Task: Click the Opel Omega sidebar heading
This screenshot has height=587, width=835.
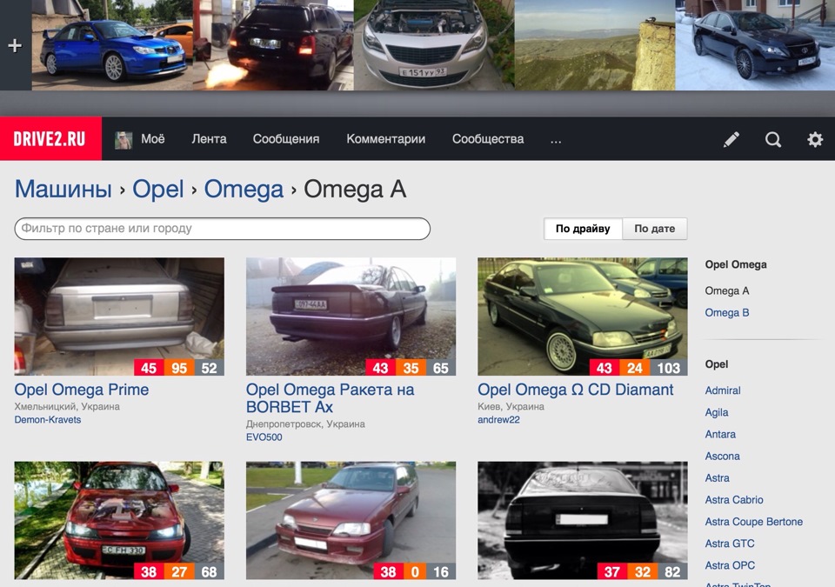Action: 736,264
